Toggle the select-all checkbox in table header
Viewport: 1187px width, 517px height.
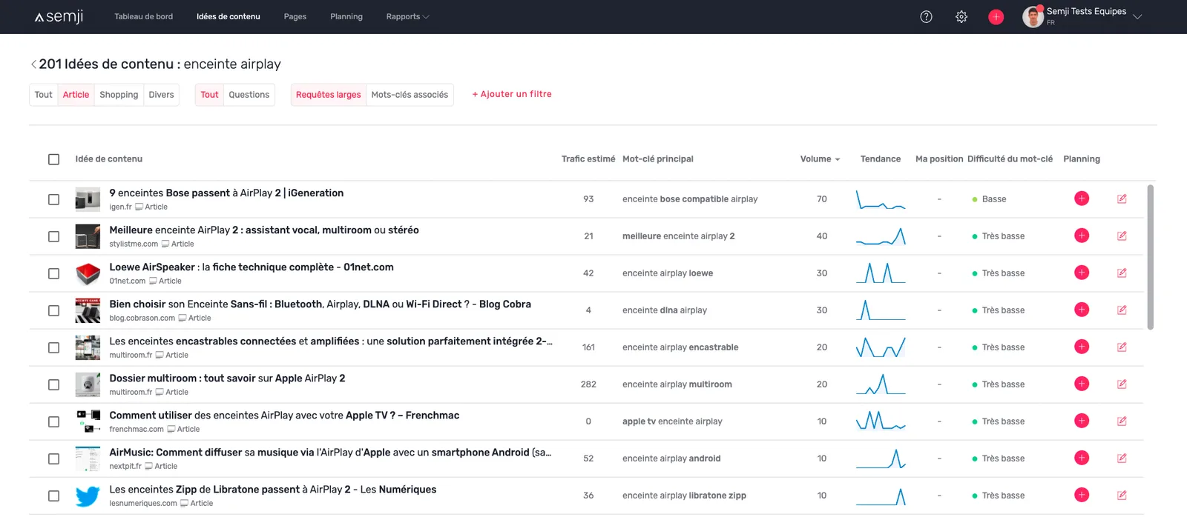(53, 159)
